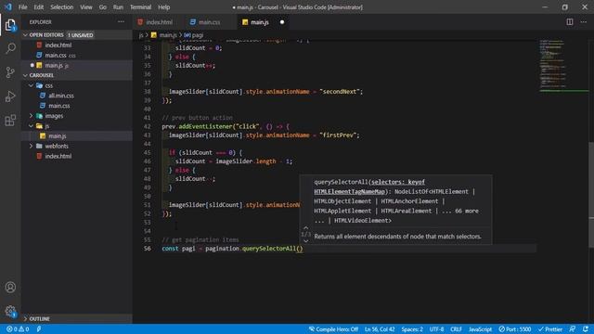The width and height of the screenshot is (594, 334).
Task: Open the Terminal menu
Action: click(140, 7)
